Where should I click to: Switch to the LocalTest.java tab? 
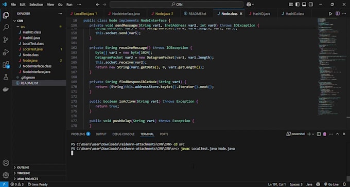point(84,13)
